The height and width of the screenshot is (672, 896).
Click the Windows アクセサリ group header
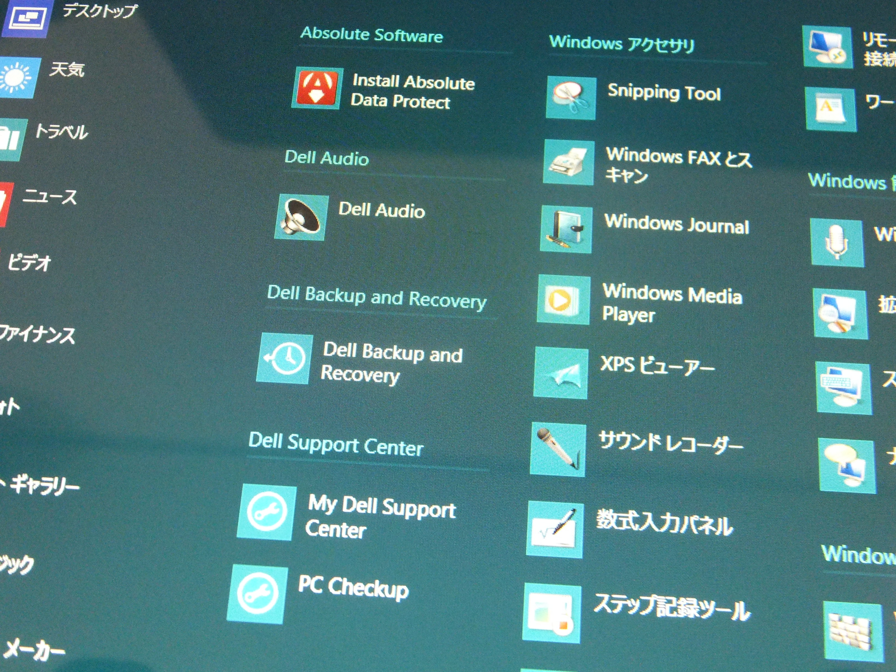(x=622, y=43)
